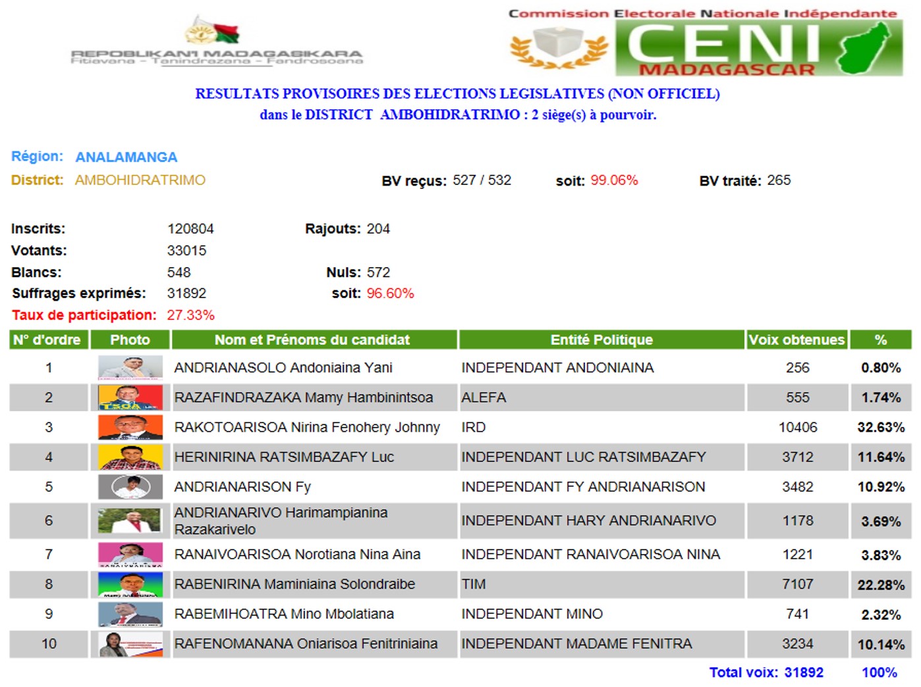Click the Suffrages exprimés value 31892
The width and height of the screenshot is (921, 687).
click(x=186, y=293)
